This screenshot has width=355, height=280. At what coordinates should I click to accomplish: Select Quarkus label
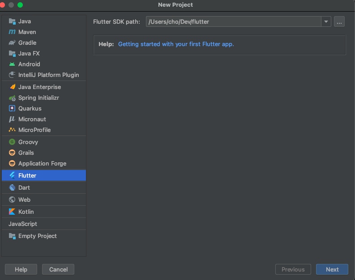30,108
